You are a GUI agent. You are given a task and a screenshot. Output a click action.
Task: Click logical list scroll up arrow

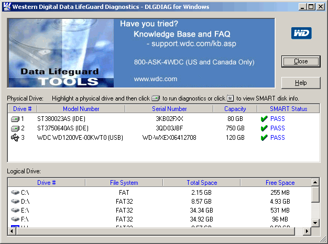(315, 182)
